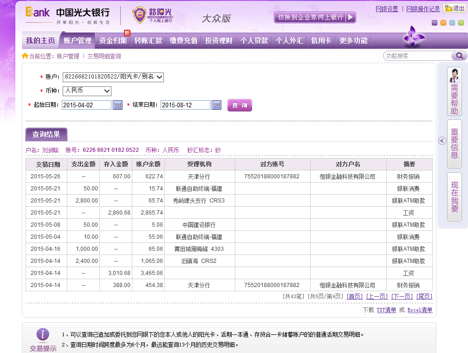Open the start date calendar picker

tap(117, 105)
